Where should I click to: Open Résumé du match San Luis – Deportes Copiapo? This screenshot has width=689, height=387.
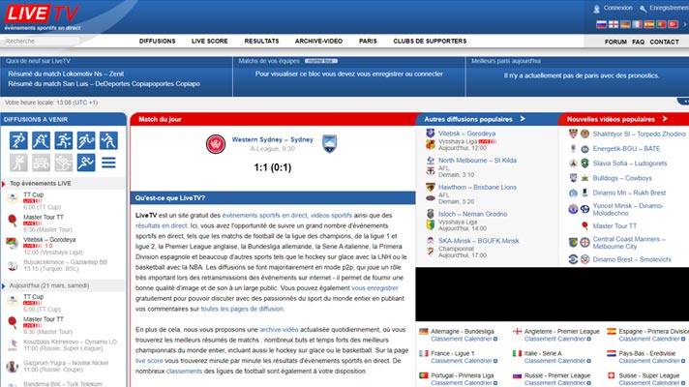(105, 83)
